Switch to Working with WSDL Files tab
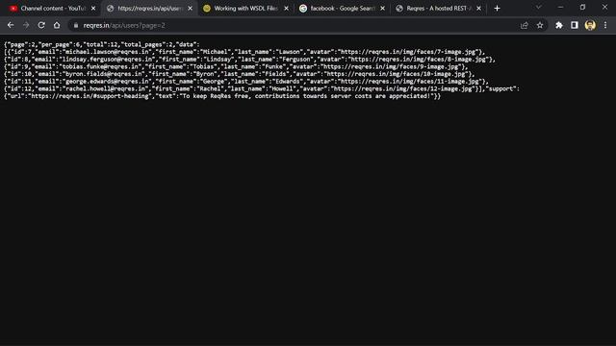 click(245, 9)
